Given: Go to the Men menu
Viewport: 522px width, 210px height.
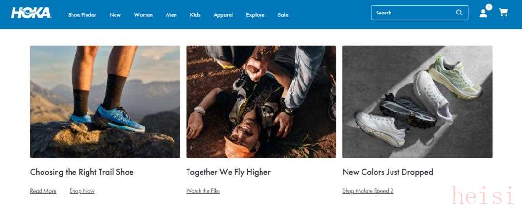Looking at the screenshot, I should (x=171, y=15).
